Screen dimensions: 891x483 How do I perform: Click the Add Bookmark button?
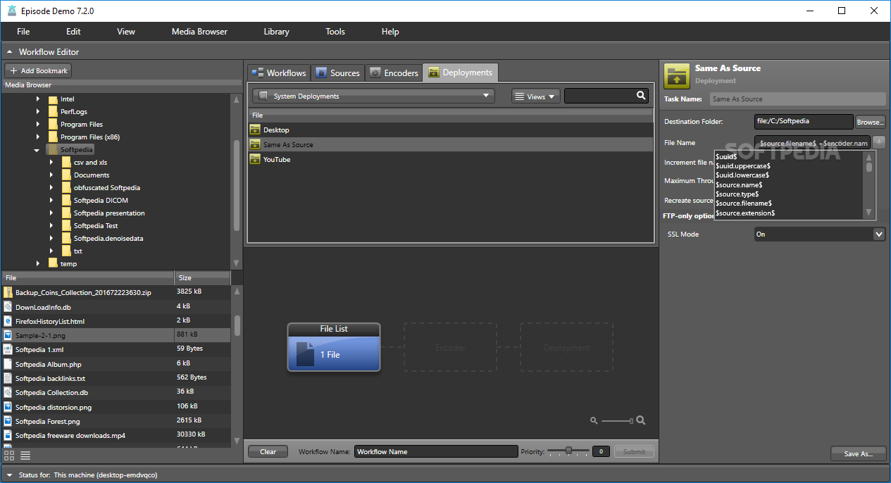point(38,70)
